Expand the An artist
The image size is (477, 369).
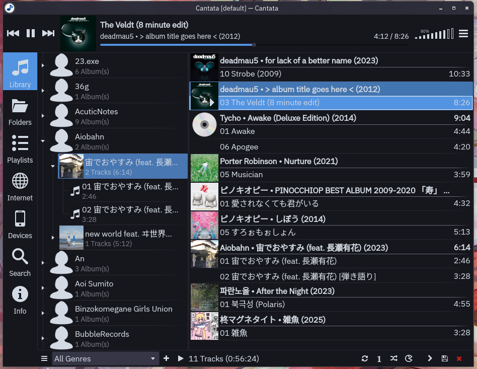coord(43,263)
